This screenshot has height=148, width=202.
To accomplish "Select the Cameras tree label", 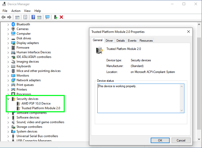I will click(23, 29).
